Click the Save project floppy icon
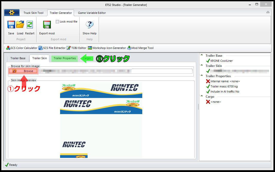The width and height of the screenshot is (275, 172). (x=11, y=25)
